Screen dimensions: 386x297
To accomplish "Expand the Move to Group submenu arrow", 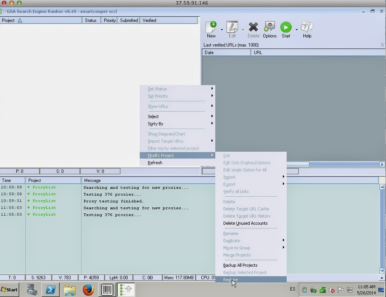I will (283, 247).
